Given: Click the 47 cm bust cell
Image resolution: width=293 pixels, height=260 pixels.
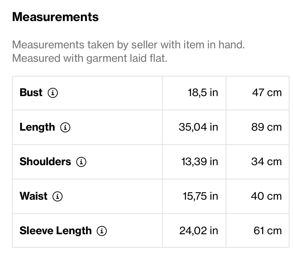Looking at the screenshot, I should 267,93.
